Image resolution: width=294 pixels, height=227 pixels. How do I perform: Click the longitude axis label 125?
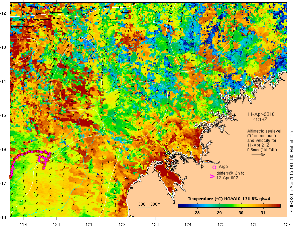click(x=221, y=224)
